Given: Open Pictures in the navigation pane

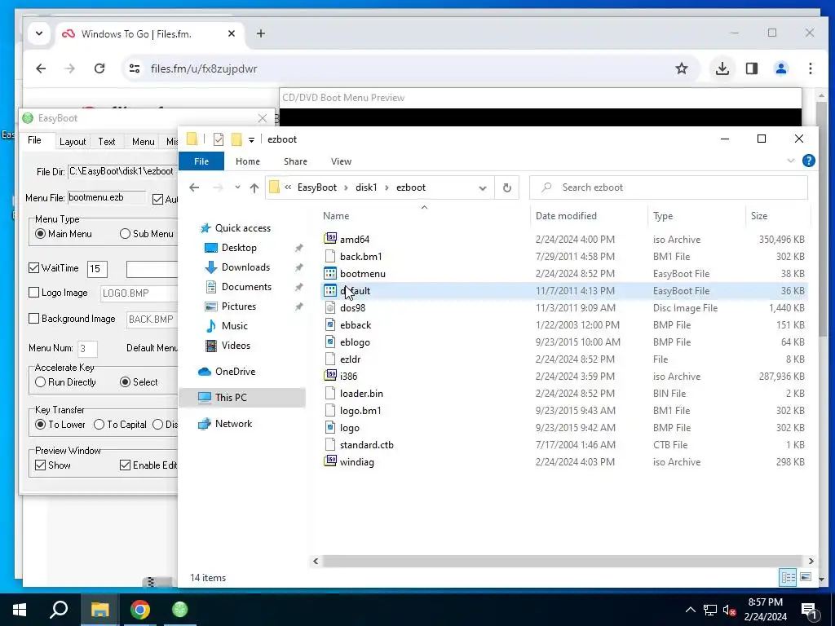Looking at the screenshot, I should [239, 306].
